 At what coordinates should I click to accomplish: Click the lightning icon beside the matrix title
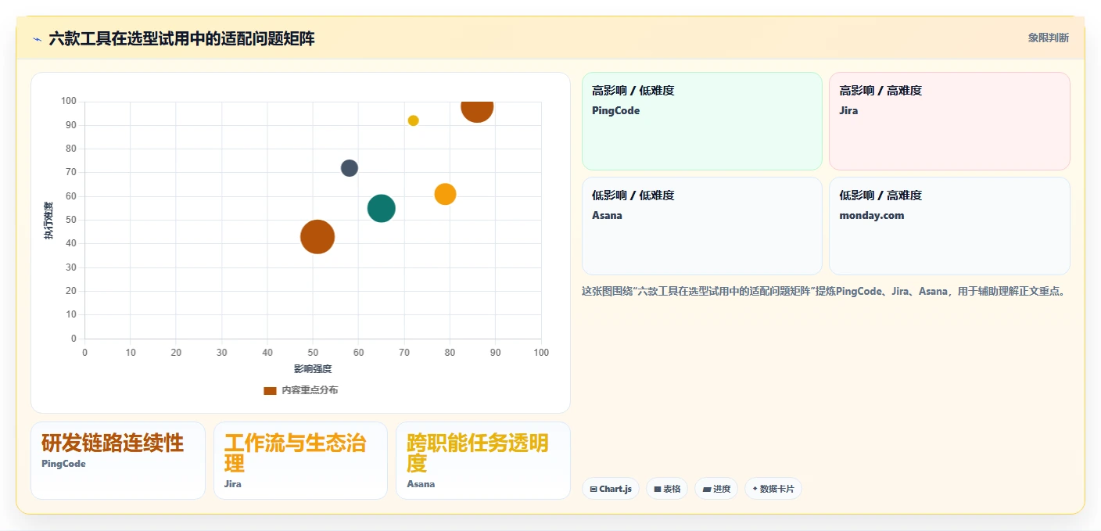coord(37,39)
